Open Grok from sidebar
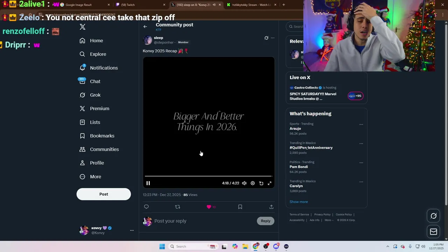The width and height of the screenshot is (448, 252). click(90, 95)
